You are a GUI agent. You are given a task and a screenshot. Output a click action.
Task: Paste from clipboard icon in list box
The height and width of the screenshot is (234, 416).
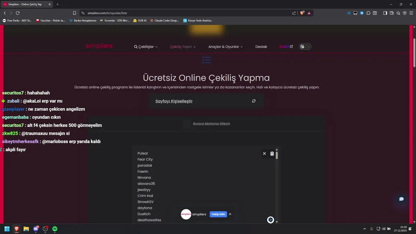pyautogui.click(x=272, y=153)
